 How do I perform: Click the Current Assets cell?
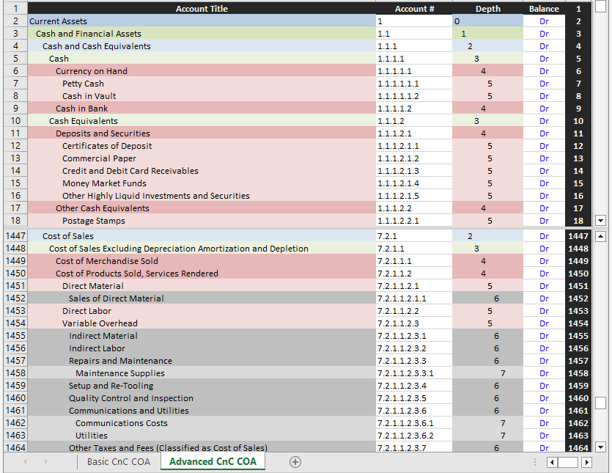point(202,21)
